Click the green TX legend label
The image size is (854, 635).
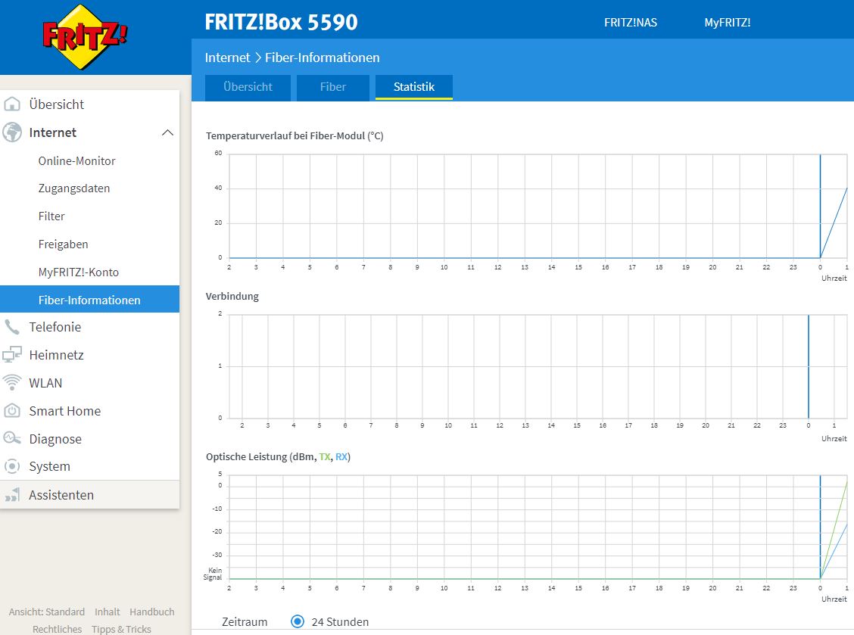pyautogui.click(x=325, y=457)
